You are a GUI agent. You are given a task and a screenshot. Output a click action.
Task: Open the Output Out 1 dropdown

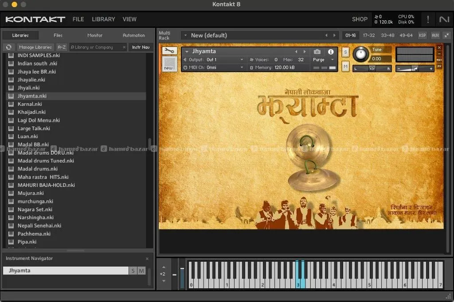pos(242,60)
